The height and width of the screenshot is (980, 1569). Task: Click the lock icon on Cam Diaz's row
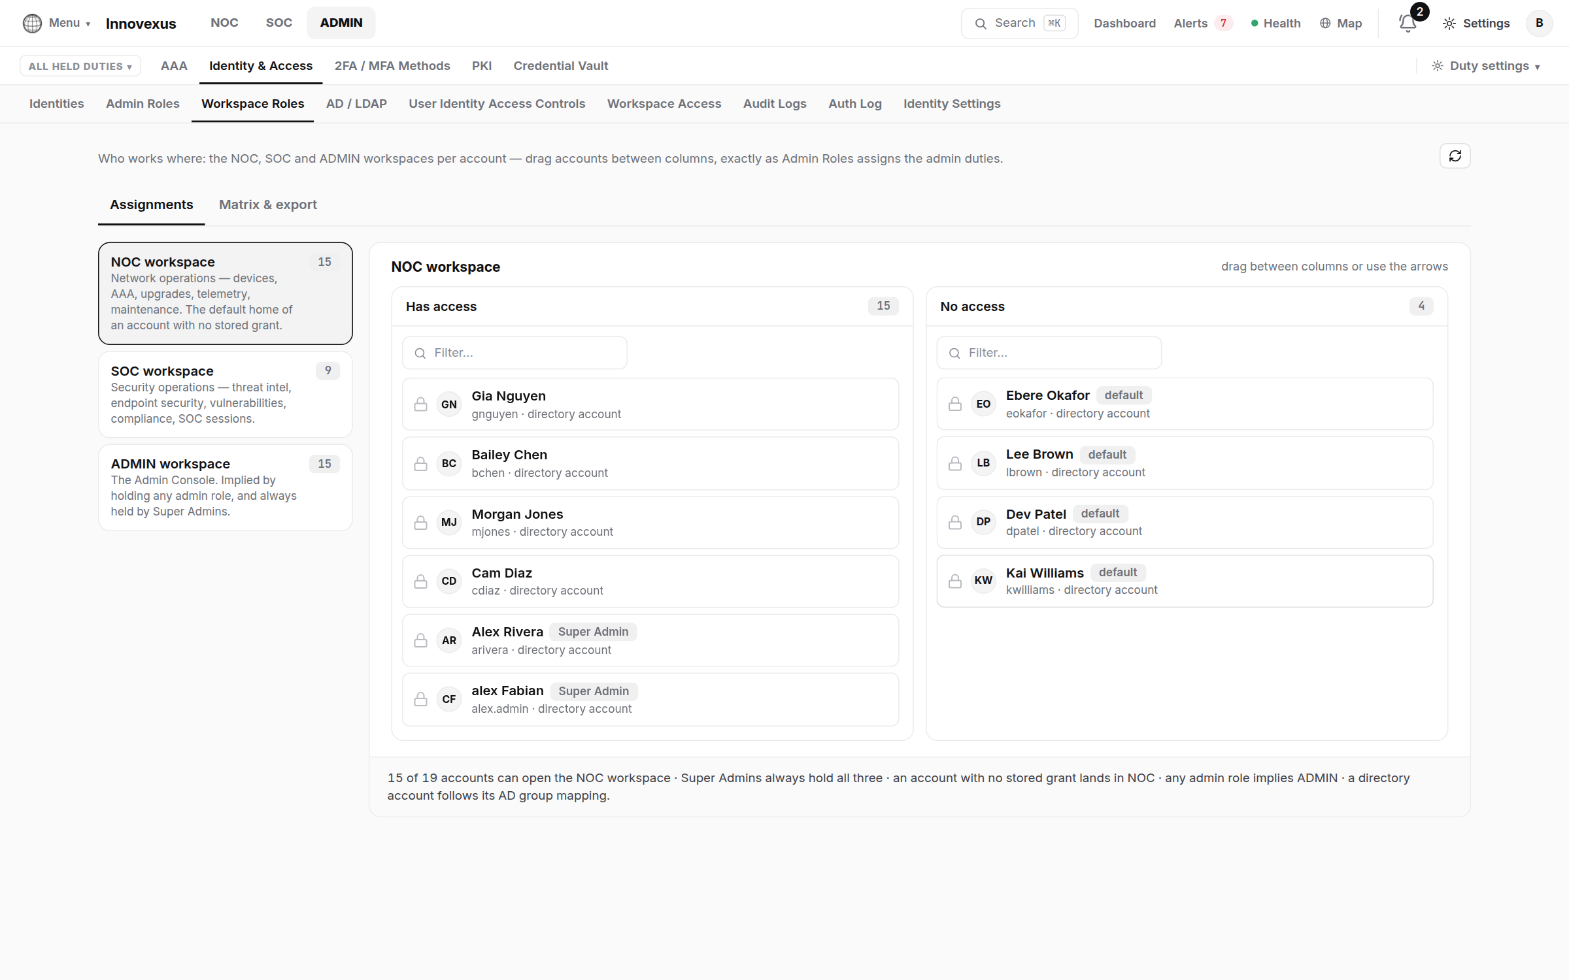pos(421,581)
